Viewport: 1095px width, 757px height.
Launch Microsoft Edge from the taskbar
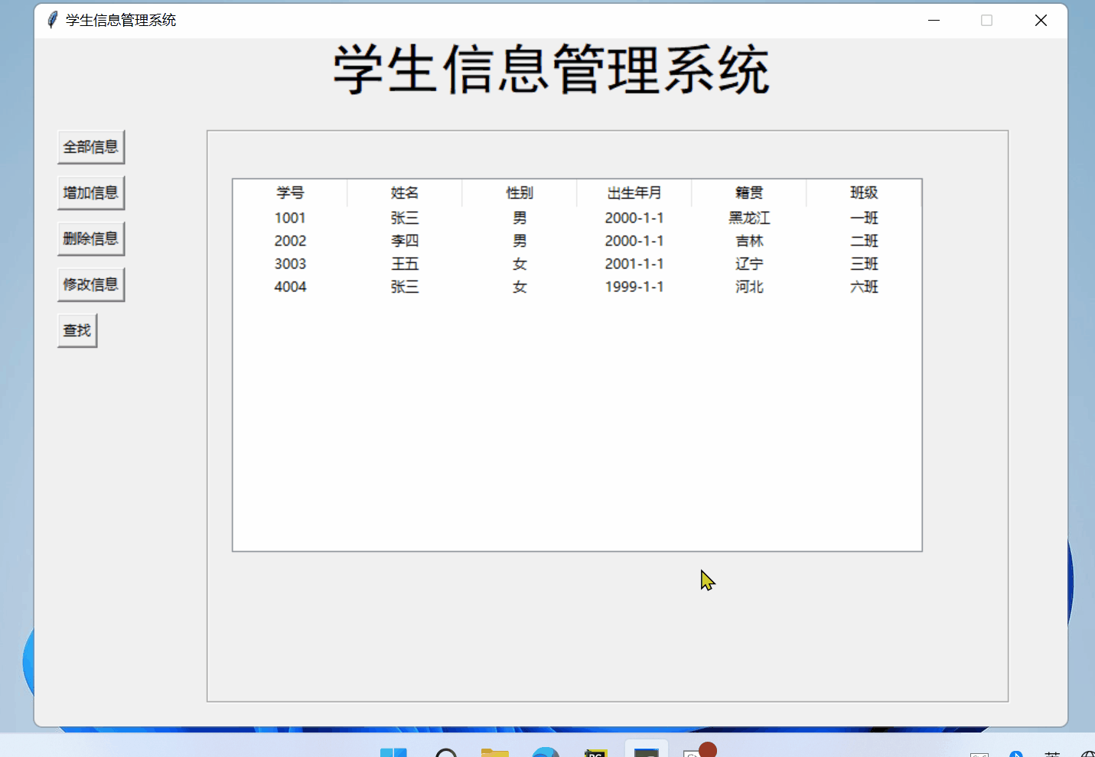546,753
